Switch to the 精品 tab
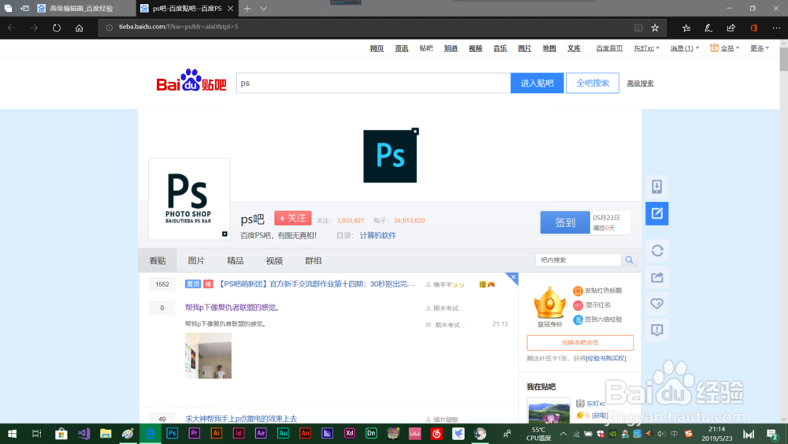Viewport: 788px width, 444px height. click(235, 260)
